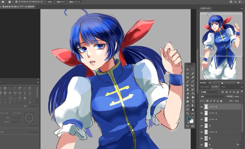Image resolution: width=245 pixels, height=149 pixels.
Task: Go to the Home screen icon
Action: 3,2
